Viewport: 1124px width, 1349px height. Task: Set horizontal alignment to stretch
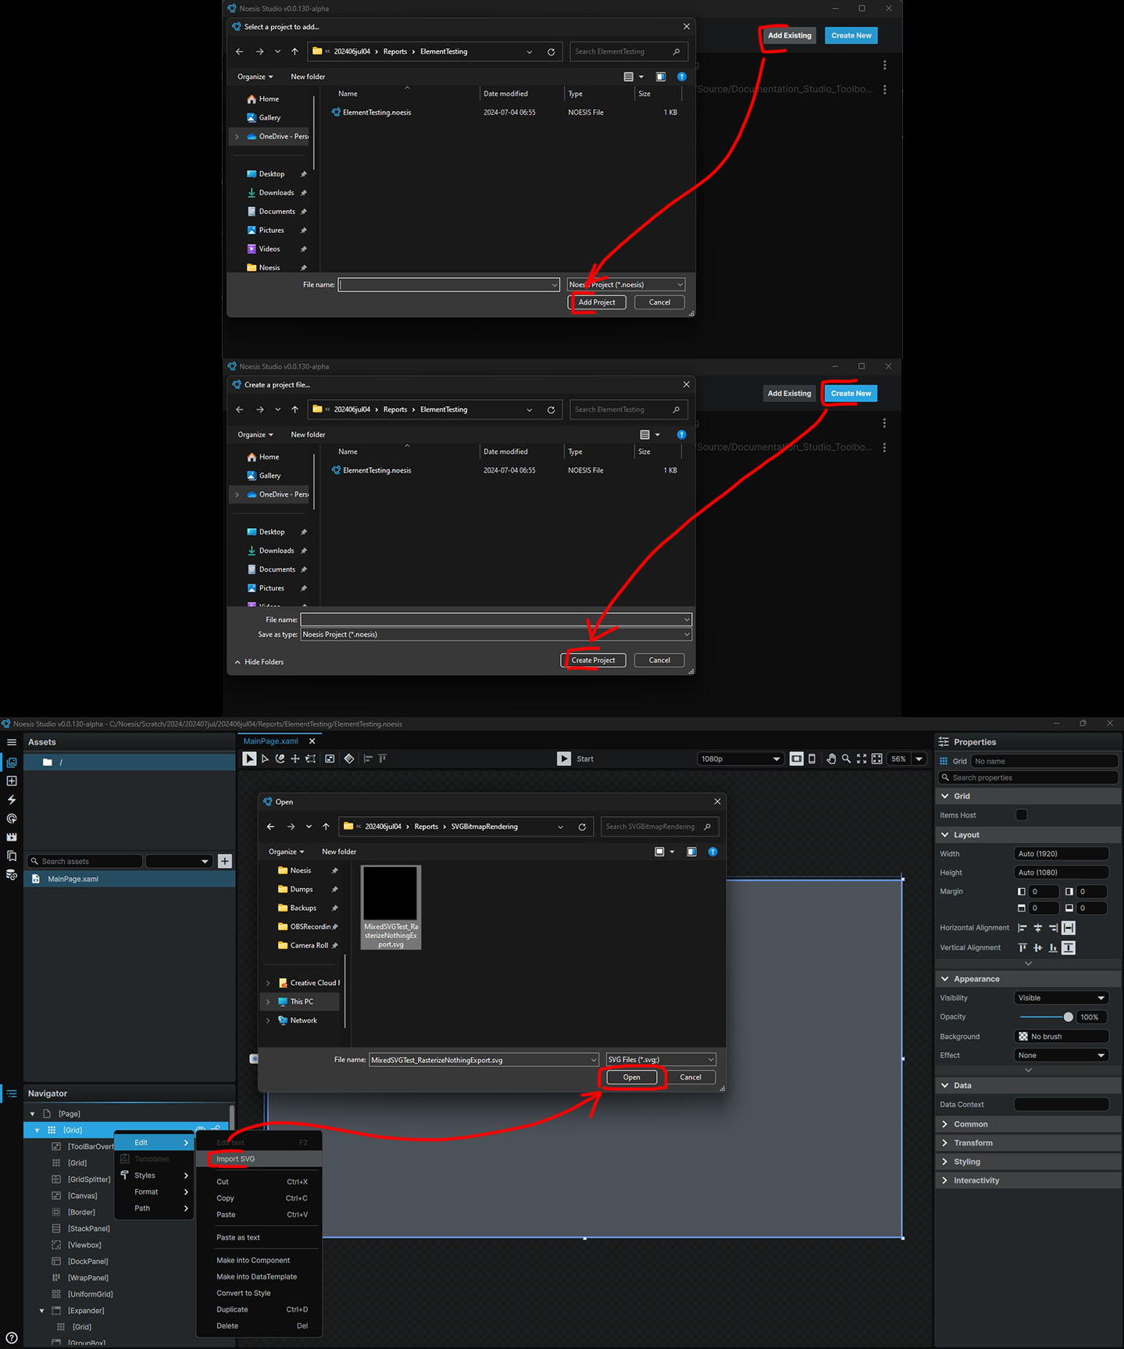(x=1069, y=928)
